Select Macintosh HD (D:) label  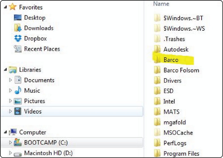click(x=48, y=153)
